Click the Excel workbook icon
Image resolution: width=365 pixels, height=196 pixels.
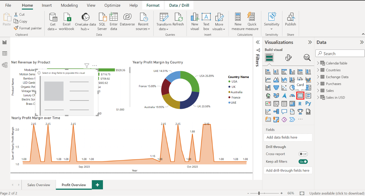67,21
